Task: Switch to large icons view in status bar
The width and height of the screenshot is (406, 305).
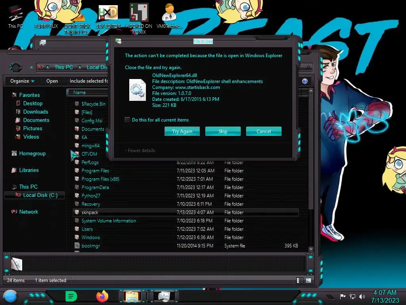Action: coord(308,280)
